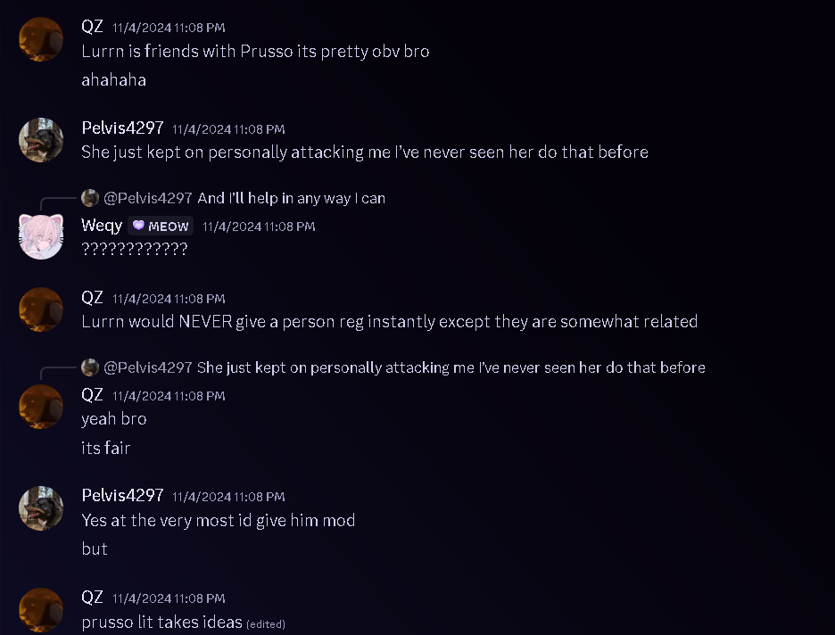This screenshot has width=835, height=635.
Task: Open Pelvis4297's avatar beside the 'personally attacking' message
Action: 41,140
